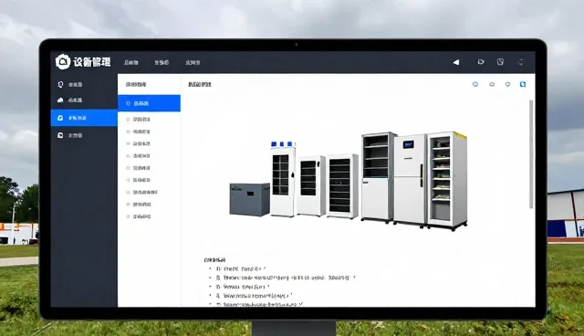Click the grey tray-shaped icon above the content

click(x=492, y=85)
